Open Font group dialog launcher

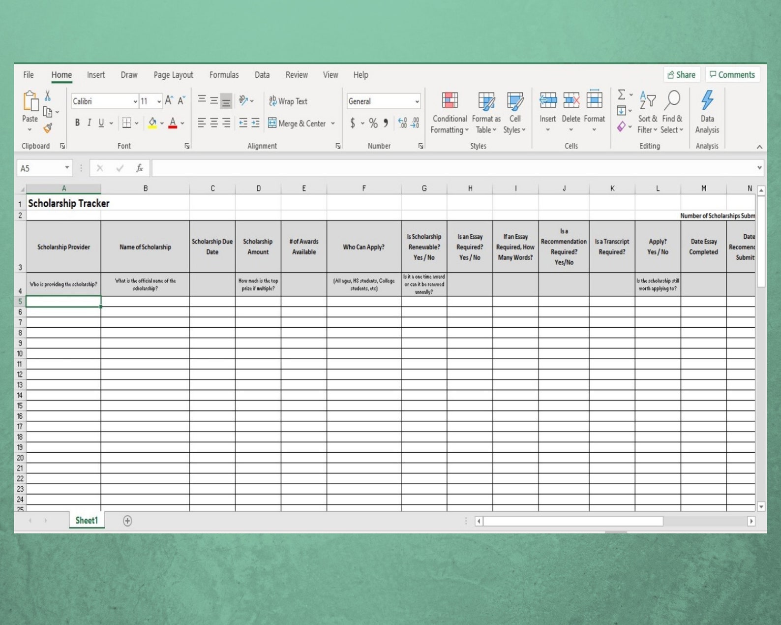[x=187, y=146]
